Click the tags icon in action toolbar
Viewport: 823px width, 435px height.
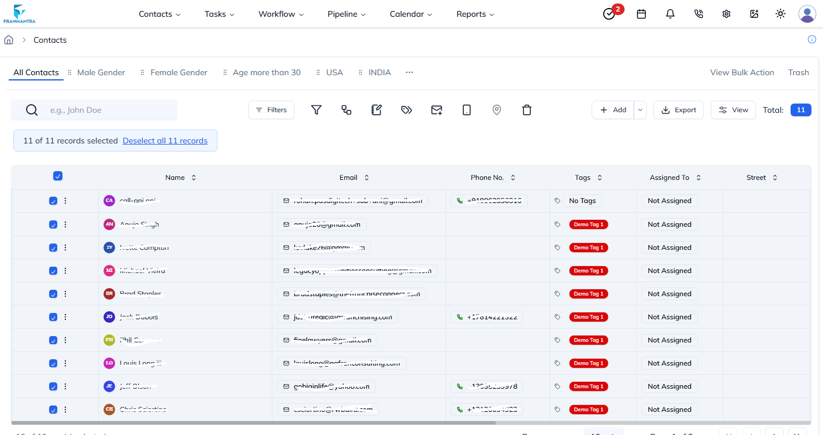[x=407, y=110]
